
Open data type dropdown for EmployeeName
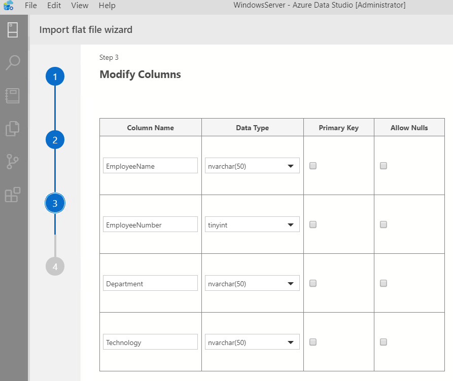252,166
